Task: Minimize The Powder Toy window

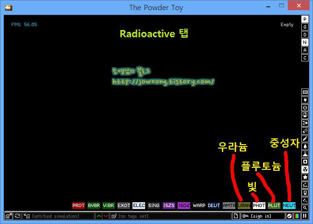Action: click(268, 7)
